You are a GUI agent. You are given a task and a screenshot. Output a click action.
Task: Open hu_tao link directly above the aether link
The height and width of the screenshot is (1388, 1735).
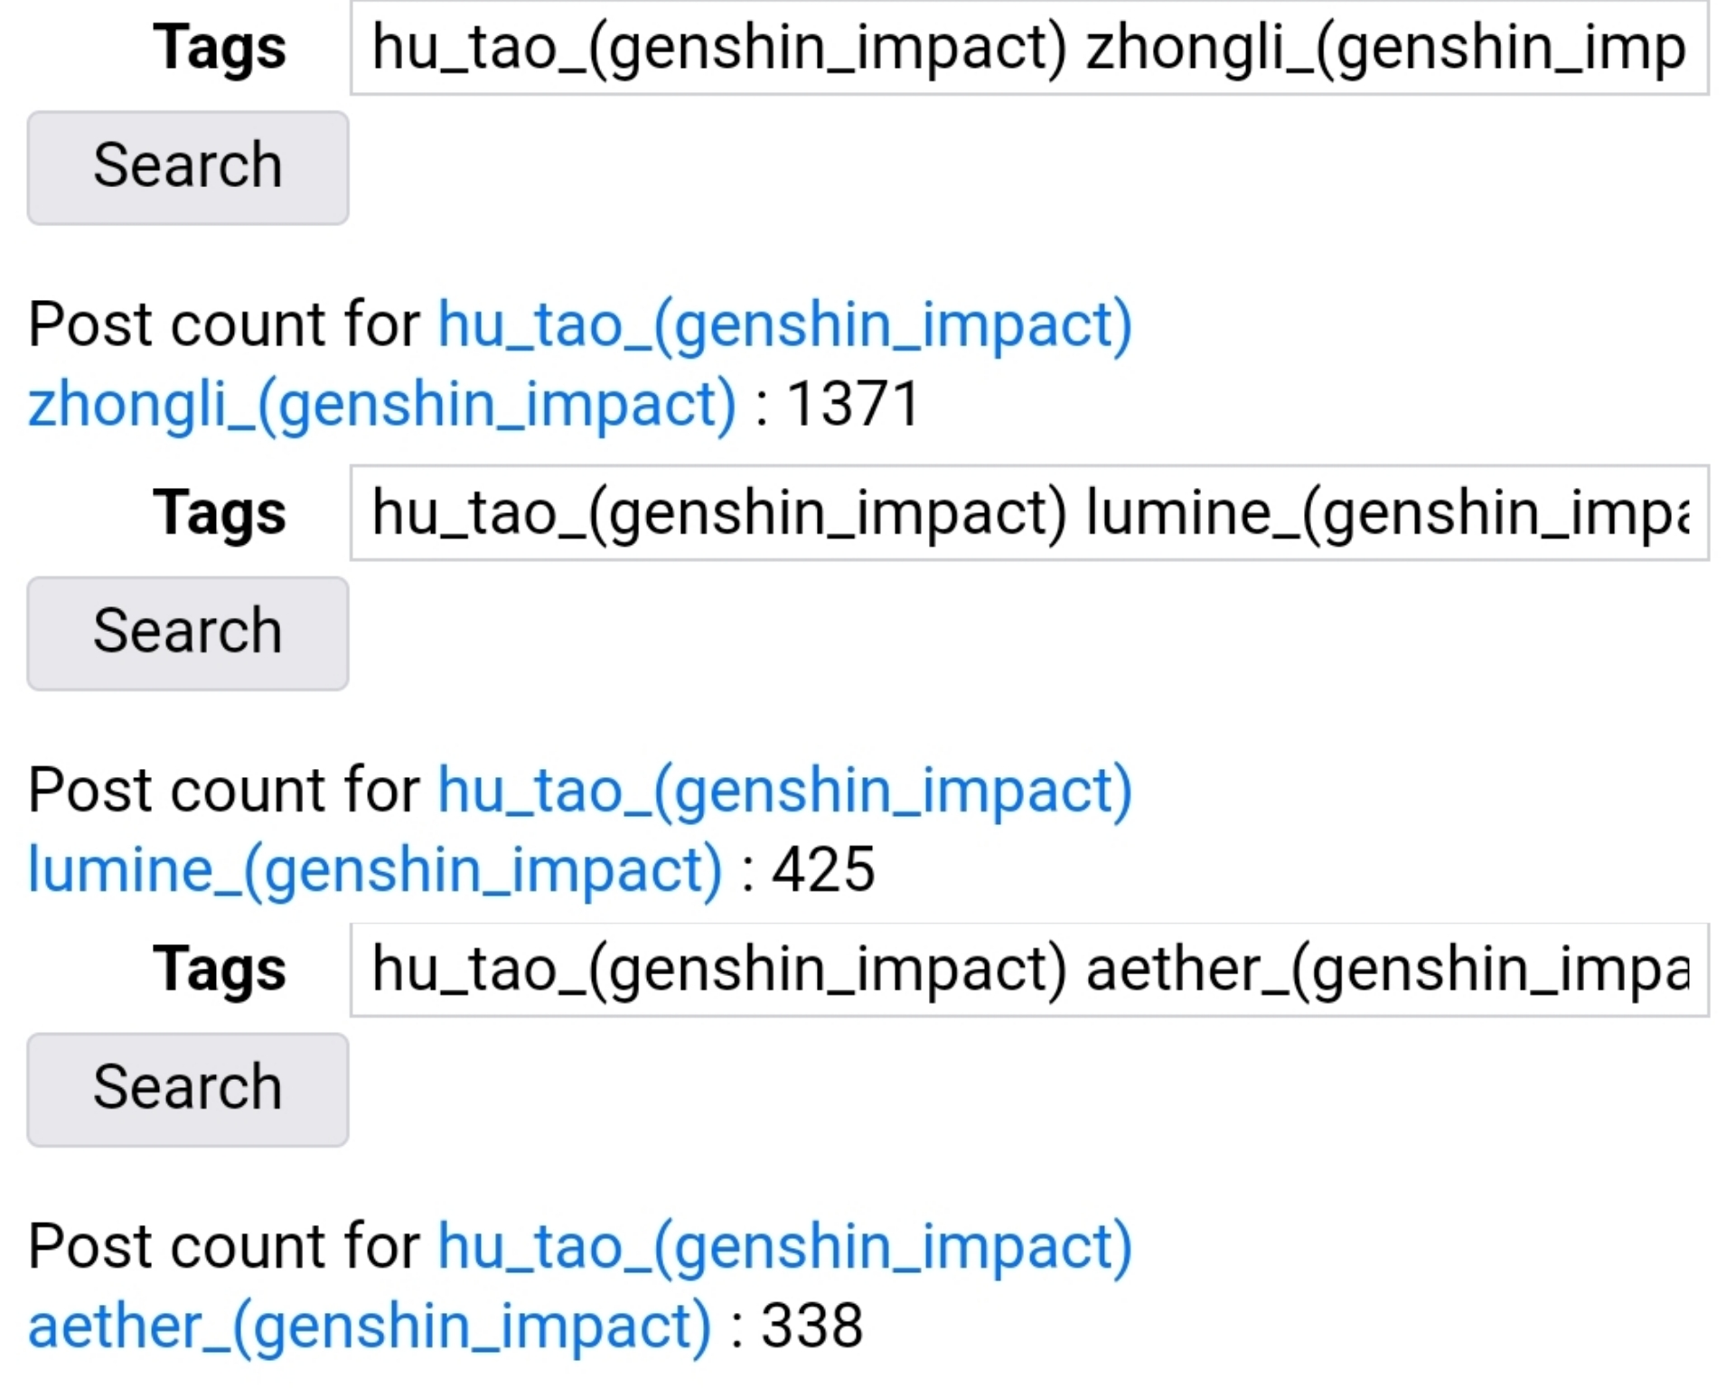[784, 1247]
